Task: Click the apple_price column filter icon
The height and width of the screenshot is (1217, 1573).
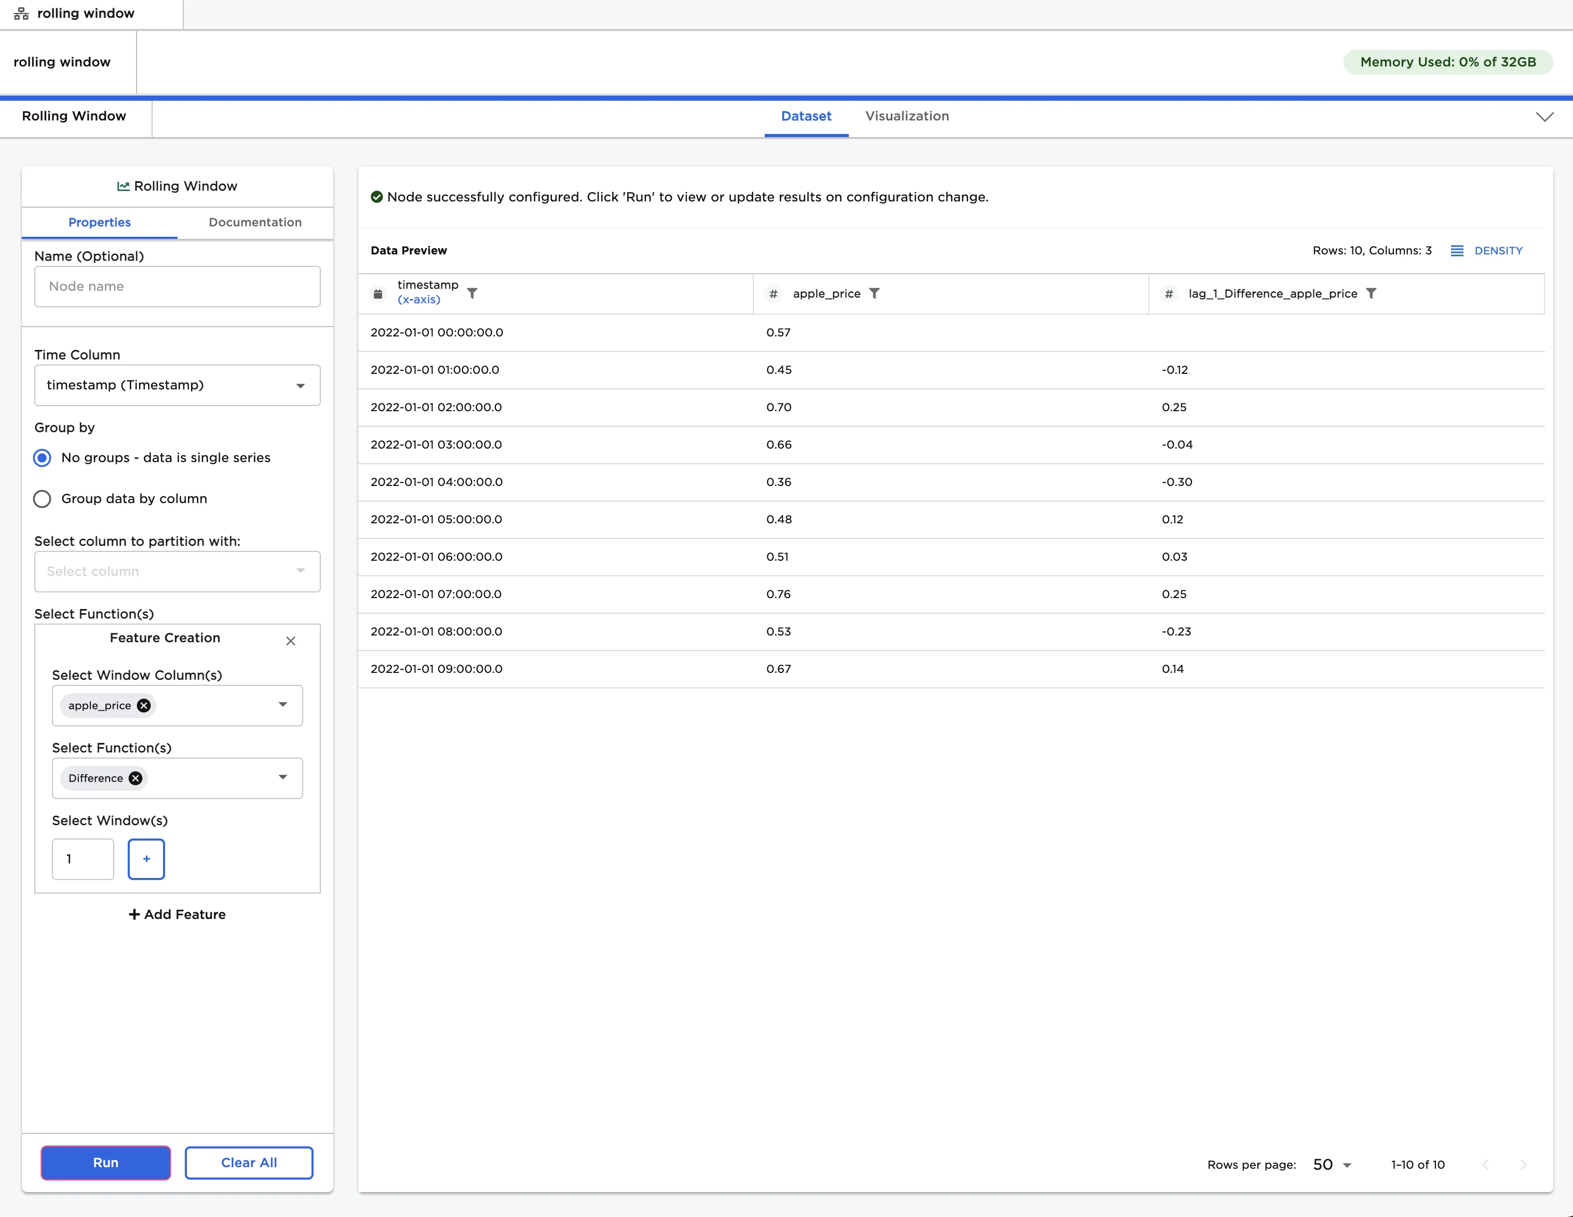Action: pos(874,293)
